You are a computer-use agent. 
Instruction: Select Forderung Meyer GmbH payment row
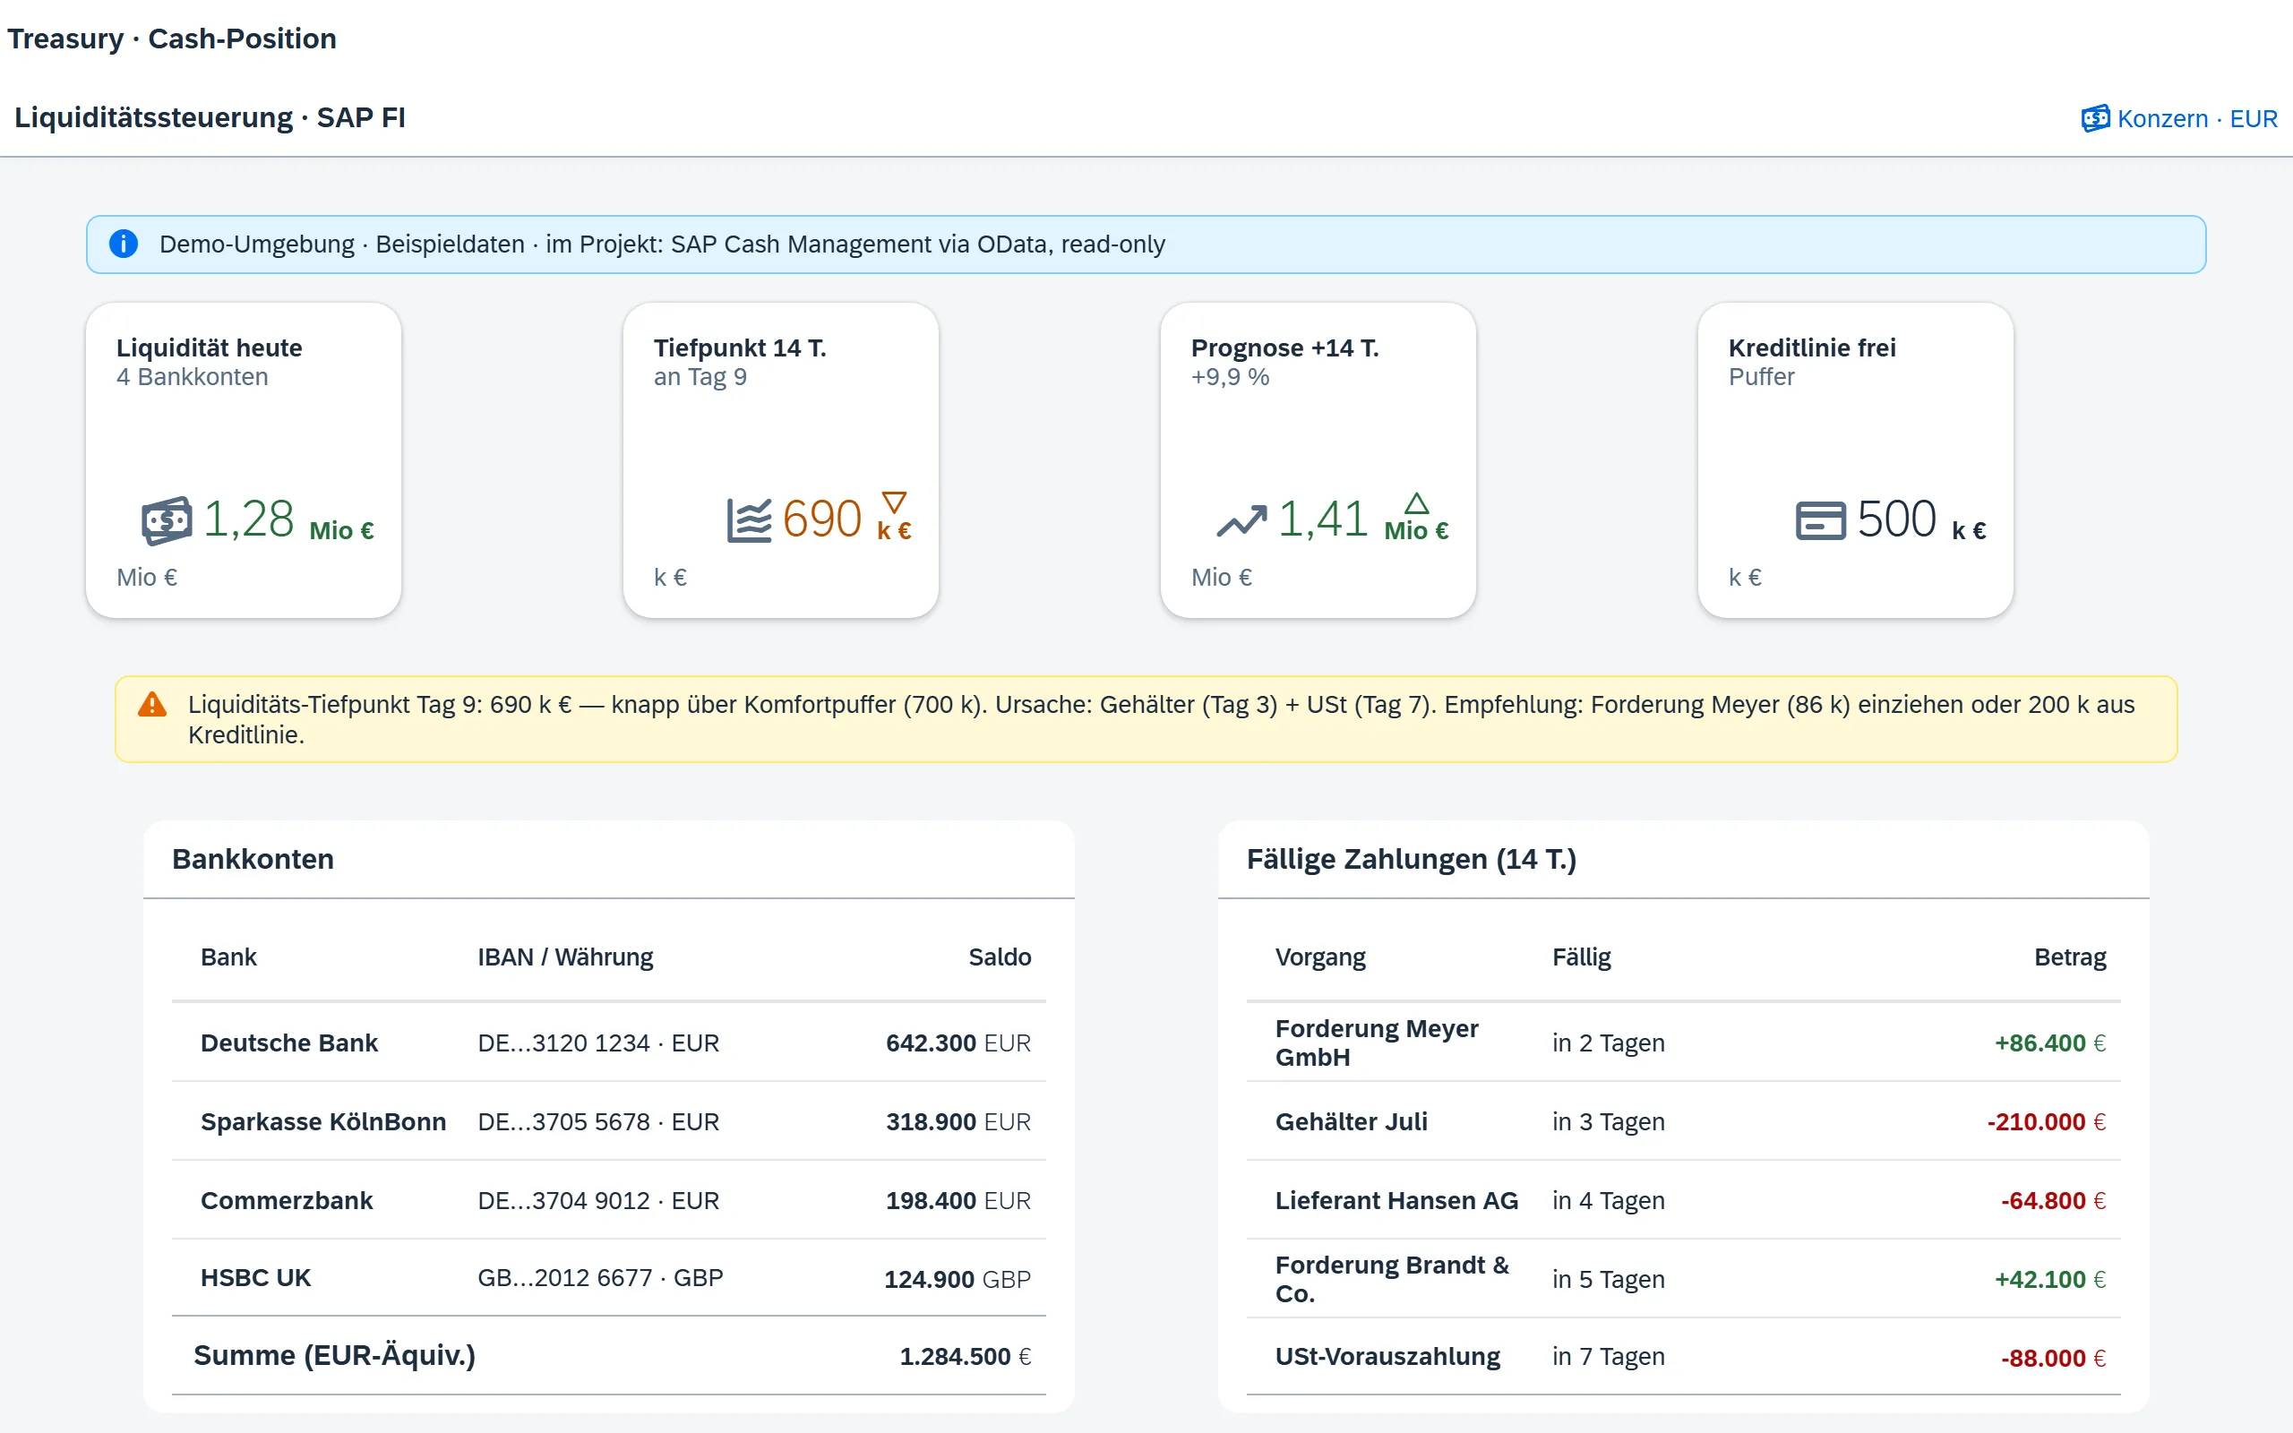(1683, 1043)
